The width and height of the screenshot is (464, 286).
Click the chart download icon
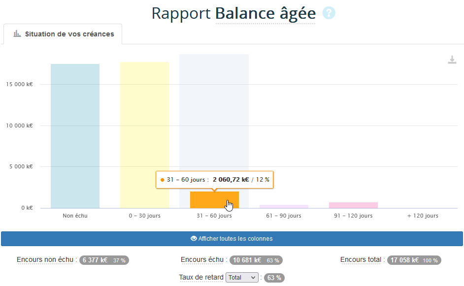click(452, 60)
